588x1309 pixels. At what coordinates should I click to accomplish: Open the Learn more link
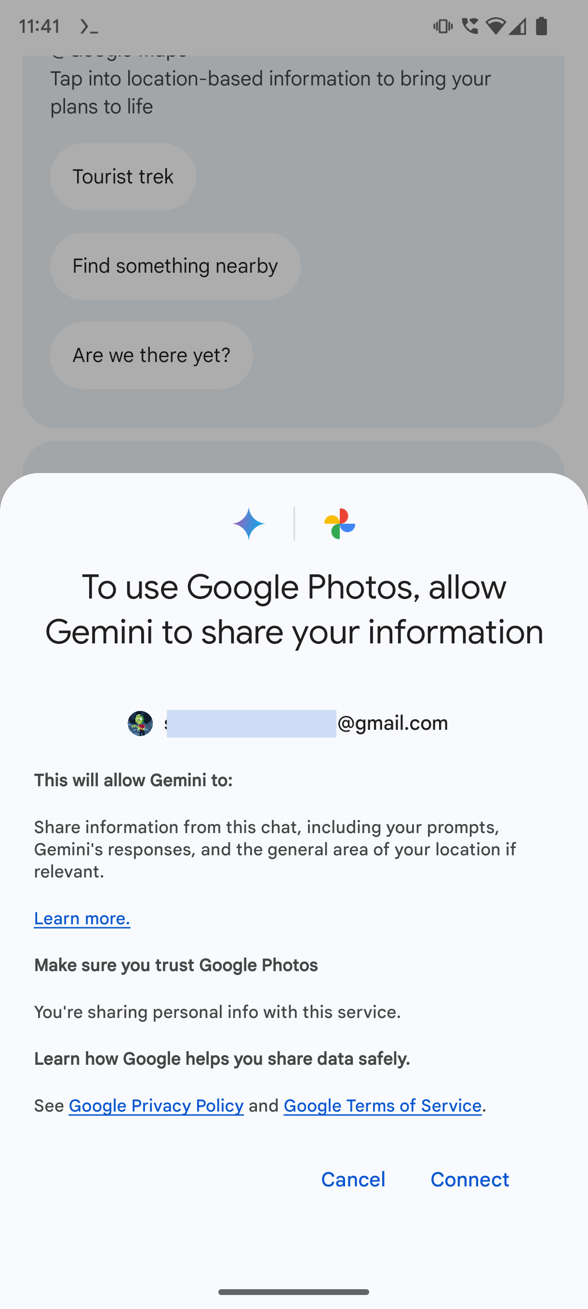pyautogui.click(x=82, y=918)
